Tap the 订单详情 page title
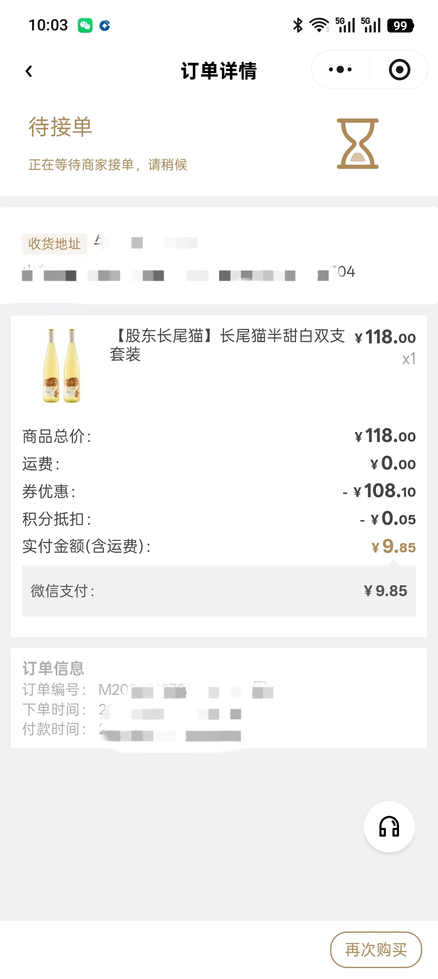Image resolution: width=438 pixels, height=979 pixels. [219, 71]
